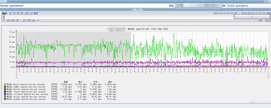Click the magenta swatch for update operations
Screen dimensions: 271x108
click(x=5, y=99)
